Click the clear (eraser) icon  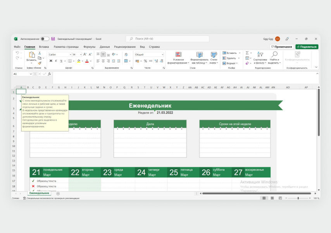[247, 63]
